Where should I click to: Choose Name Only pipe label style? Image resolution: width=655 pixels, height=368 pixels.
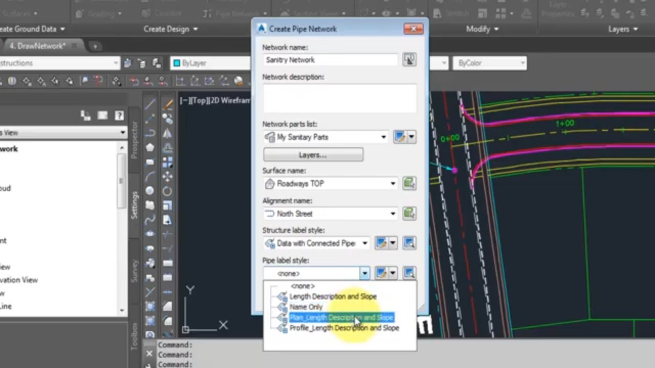[x=306, y=307]
